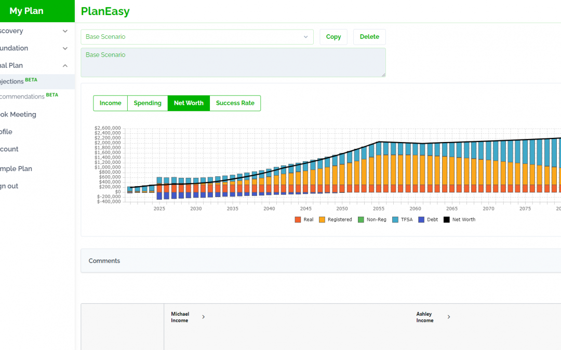
Task: Click the PlanEasy logo title
Action: [x=105, y=11]
